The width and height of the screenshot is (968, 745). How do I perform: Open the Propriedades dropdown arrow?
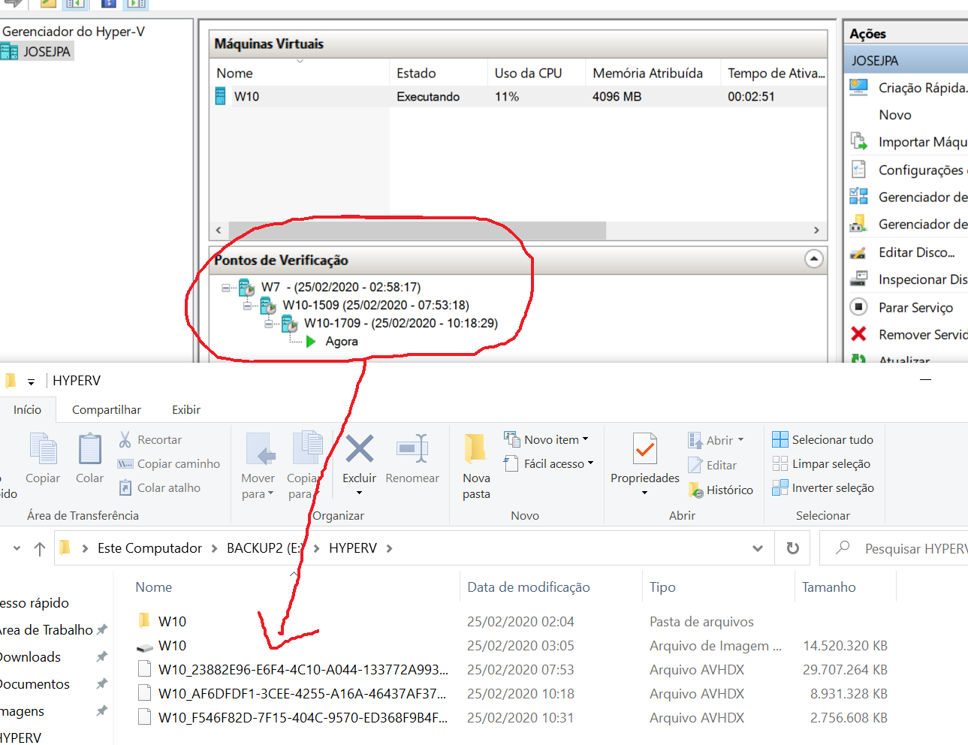(645, 493)
